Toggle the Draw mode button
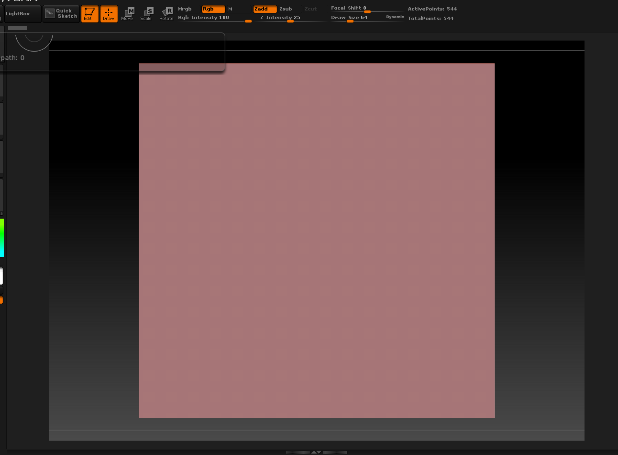 tap(109, 14)
